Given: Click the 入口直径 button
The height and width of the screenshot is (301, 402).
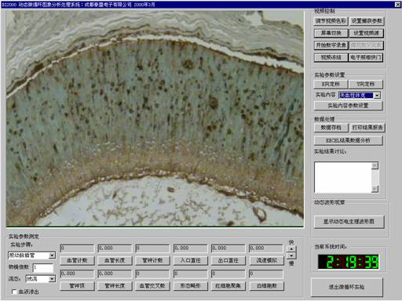Looking at the screenshot, I should pyautogui.click(x=191, y=260).
